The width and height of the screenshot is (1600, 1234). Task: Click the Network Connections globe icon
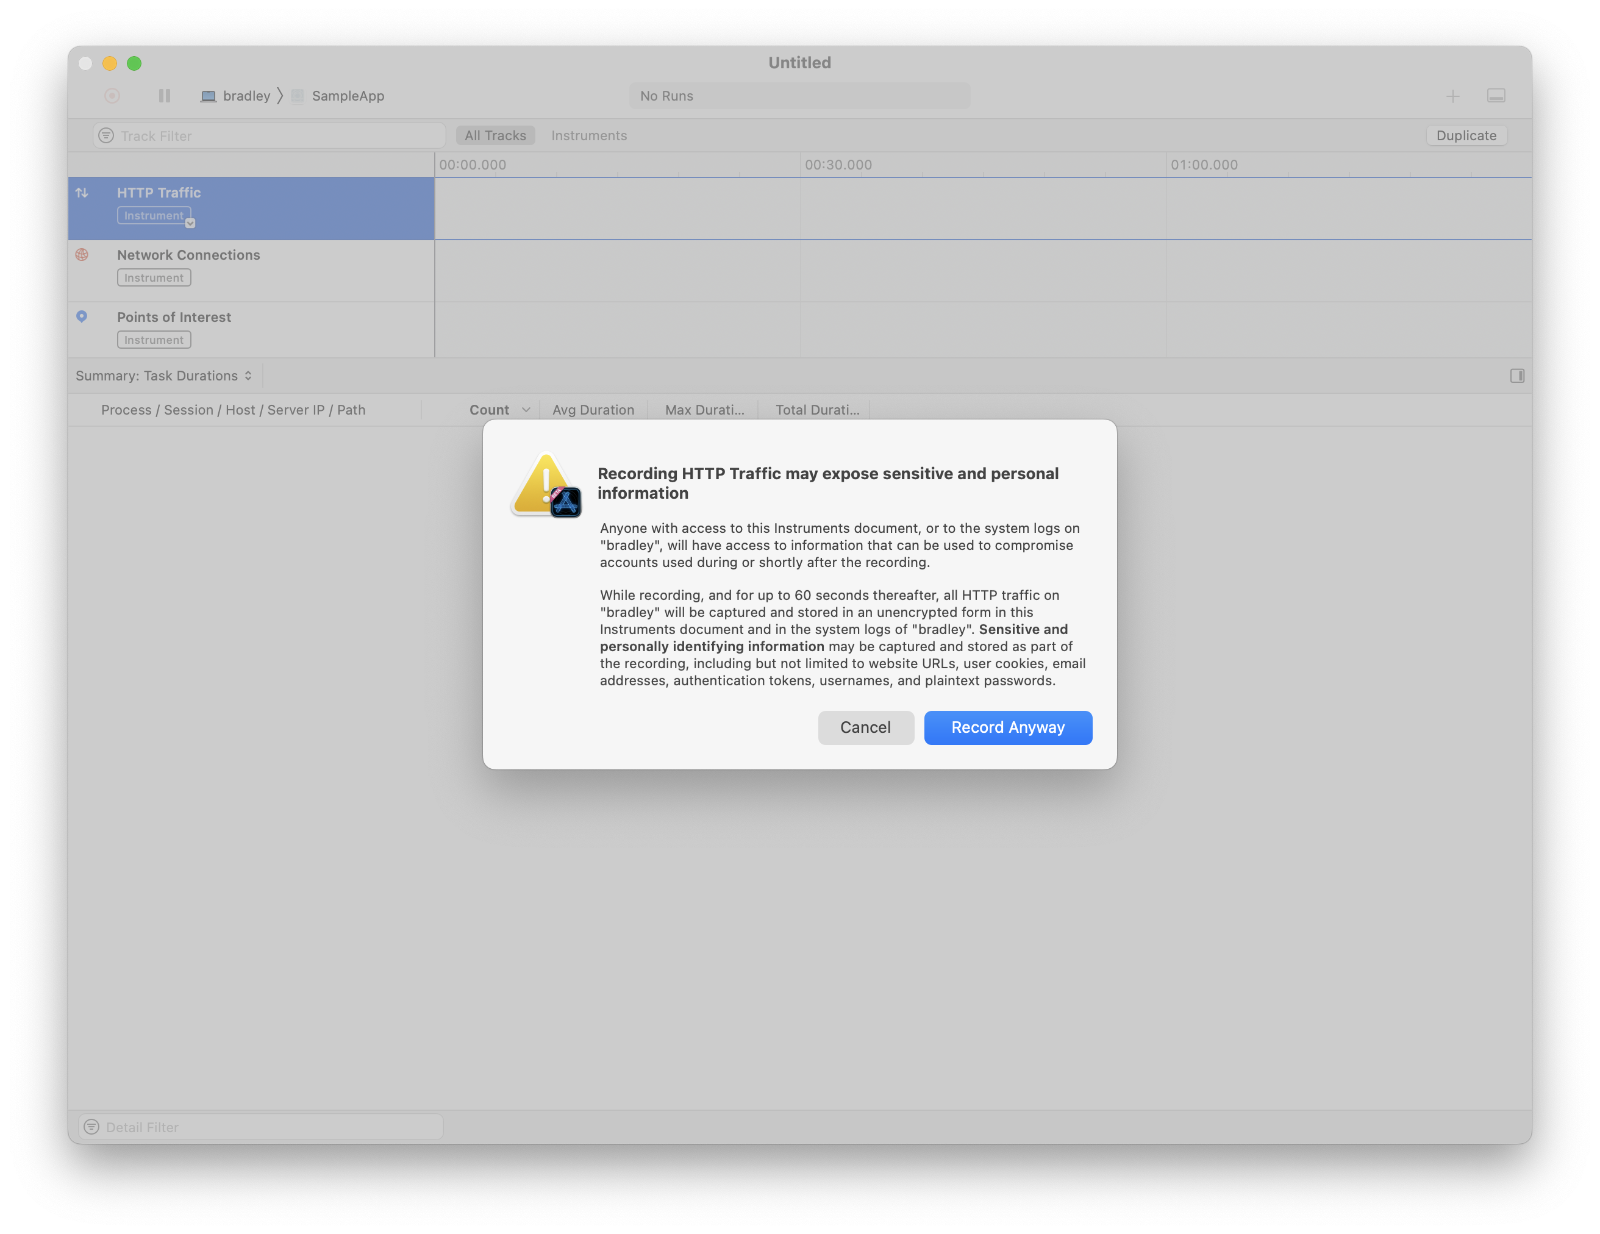[x=82, y=255]
